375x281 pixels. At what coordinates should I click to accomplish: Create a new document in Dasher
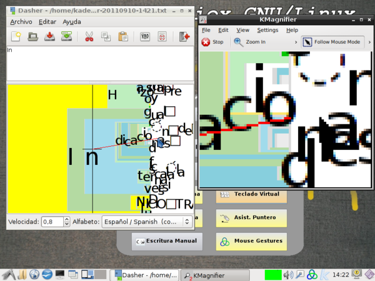(x=16, y=37)
